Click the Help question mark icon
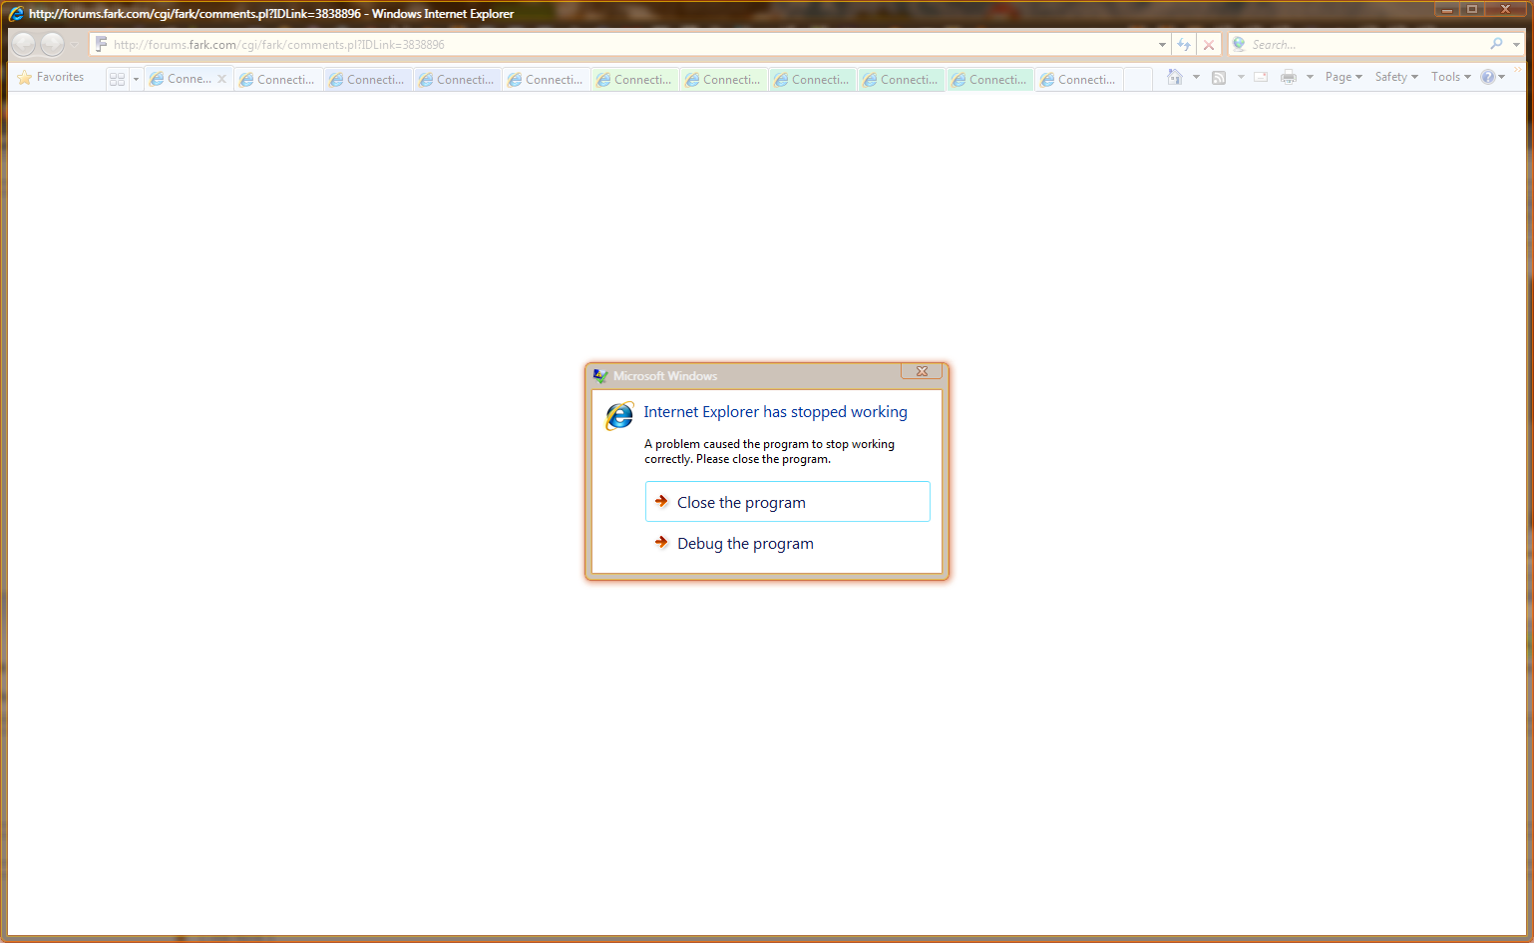 [x=1488, y=77]
